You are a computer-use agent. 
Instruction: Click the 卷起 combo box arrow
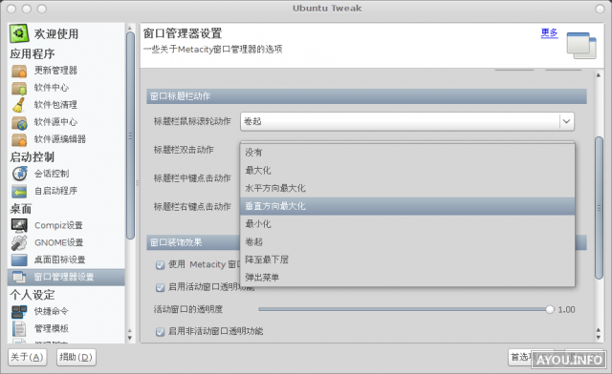[567, 121]
